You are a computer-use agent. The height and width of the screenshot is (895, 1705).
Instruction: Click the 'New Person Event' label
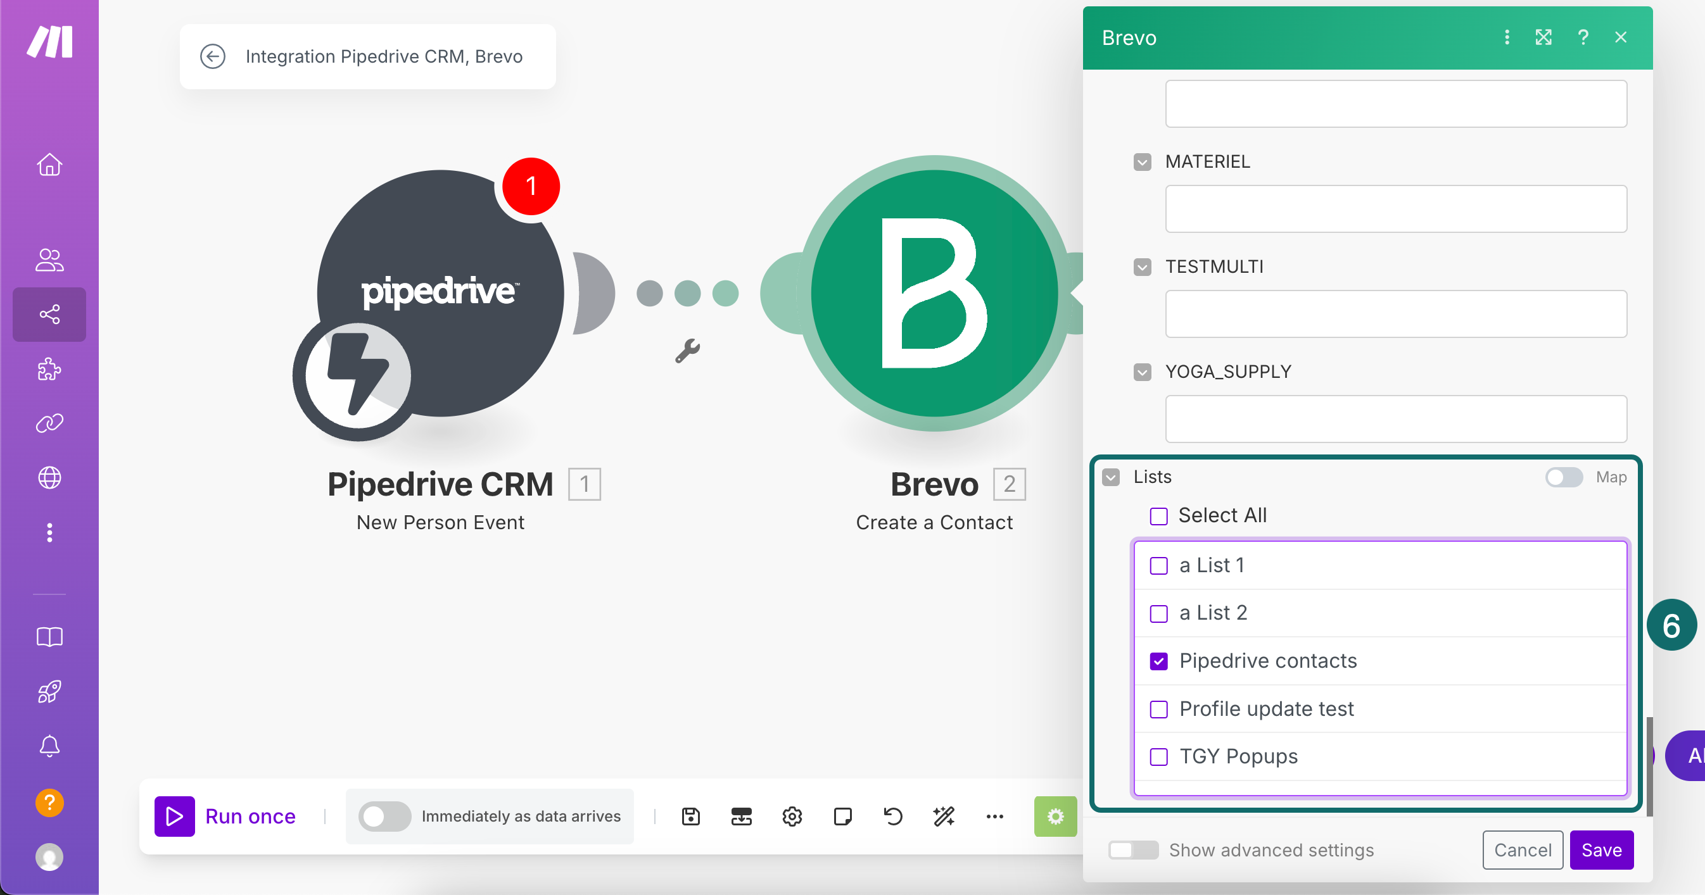440,523
